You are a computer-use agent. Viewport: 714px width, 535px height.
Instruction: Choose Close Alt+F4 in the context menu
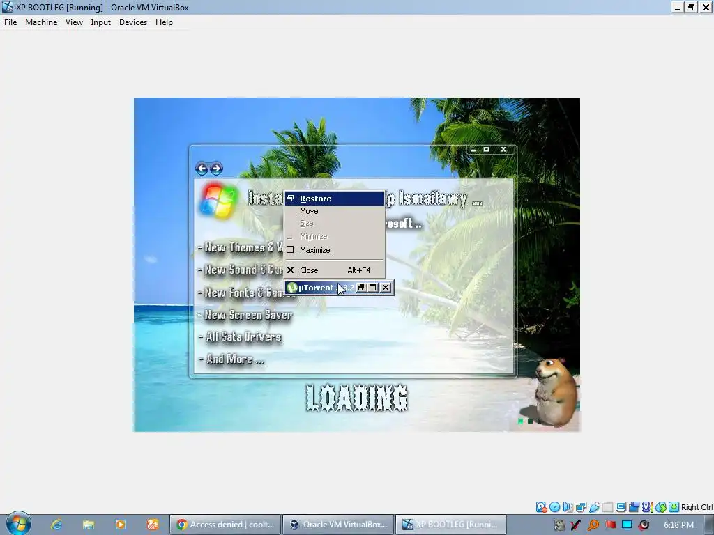pos(335,270)
